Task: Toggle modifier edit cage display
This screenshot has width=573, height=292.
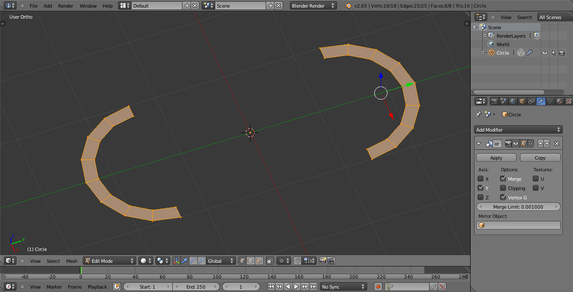Action: [531, 143]
